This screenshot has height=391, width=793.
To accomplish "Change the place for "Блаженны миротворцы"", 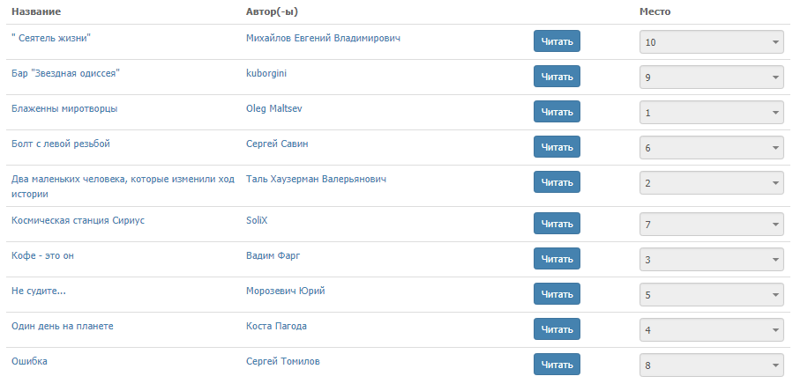I will coord(712,113).
